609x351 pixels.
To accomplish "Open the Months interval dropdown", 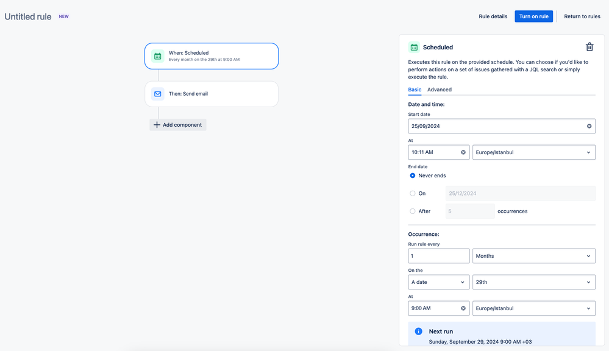I will (533, 256).
